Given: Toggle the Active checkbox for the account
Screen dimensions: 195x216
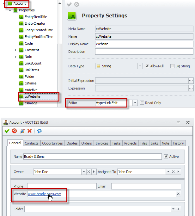Looking at the screenshot, I should [x=166, y=157].
